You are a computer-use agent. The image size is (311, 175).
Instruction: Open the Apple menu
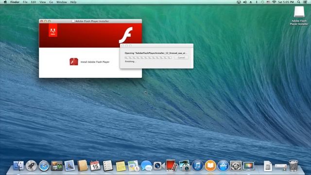[x=5, y=2]
